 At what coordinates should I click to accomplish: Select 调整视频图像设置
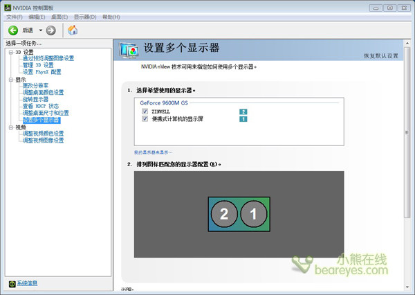click(x=43, y=140)
